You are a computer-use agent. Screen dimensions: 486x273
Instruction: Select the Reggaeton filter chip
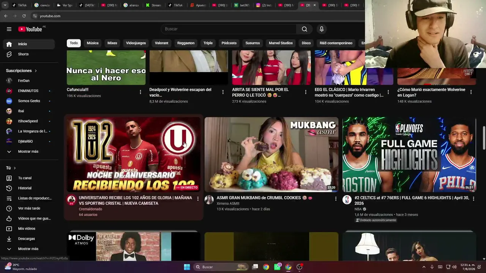[186, 43]
